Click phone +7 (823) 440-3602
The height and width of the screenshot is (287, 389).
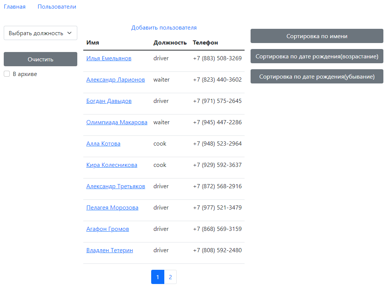(217, 80)
